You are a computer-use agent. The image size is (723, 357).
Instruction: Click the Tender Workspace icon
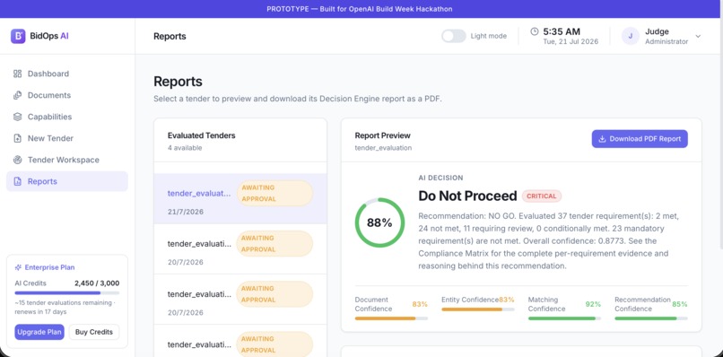(18, 160)
